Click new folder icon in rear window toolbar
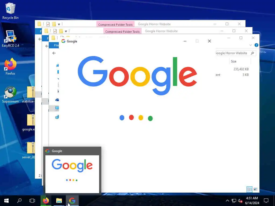 pos(54,24)
